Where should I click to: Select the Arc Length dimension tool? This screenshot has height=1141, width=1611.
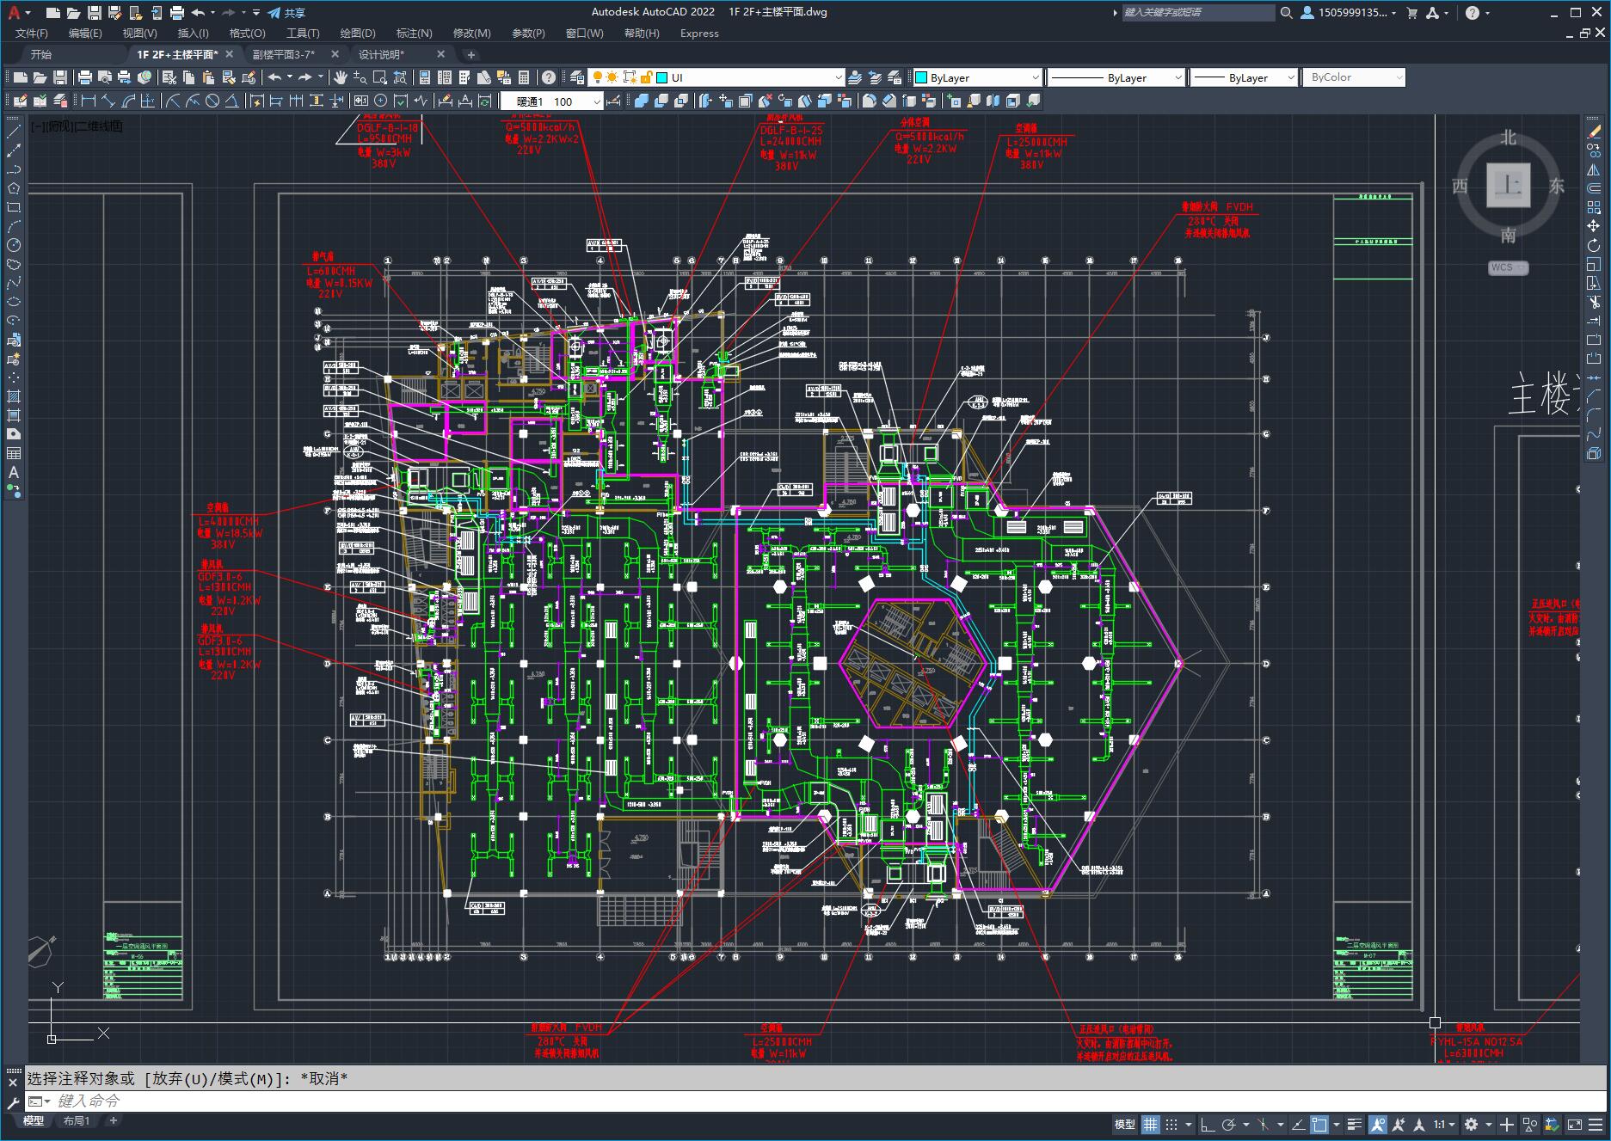(128, 101)
